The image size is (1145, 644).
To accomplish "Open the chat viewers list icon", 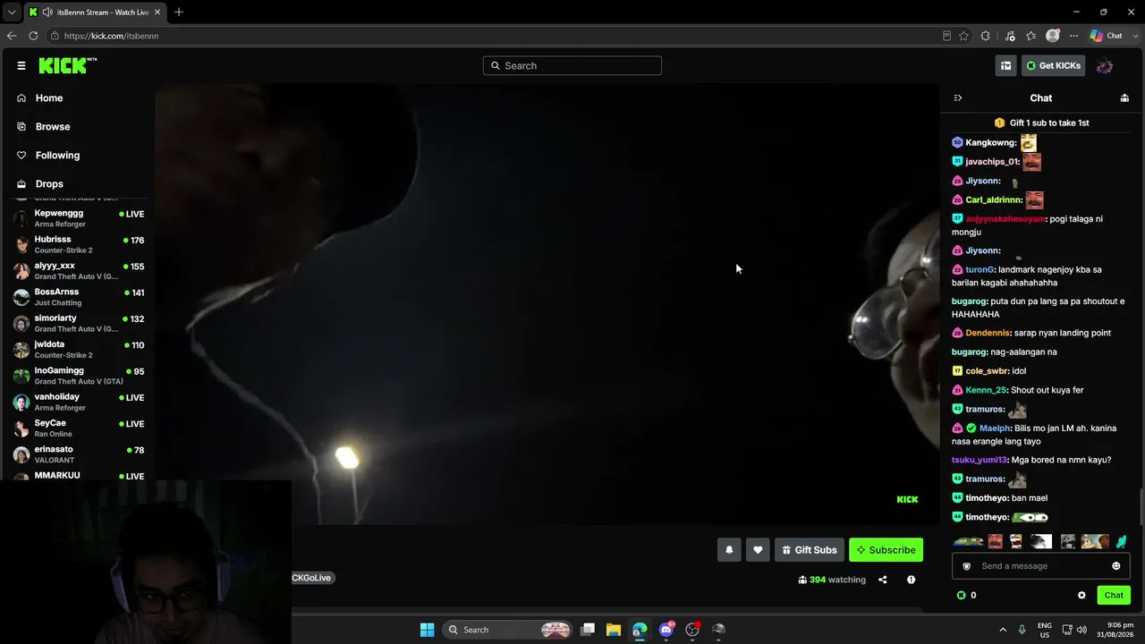I will click(1124, 98).
